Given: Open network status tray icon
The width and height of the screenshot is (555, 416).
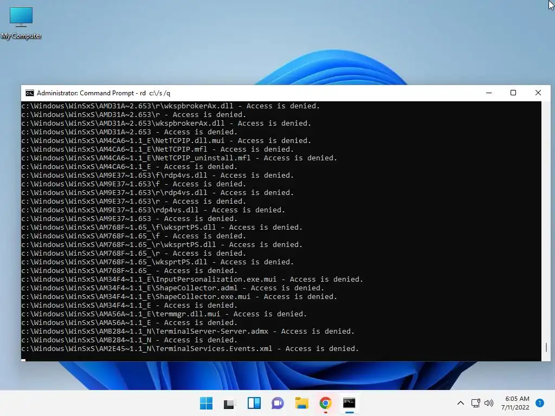Looking at the screenshot, I should (x=476, y=403).
